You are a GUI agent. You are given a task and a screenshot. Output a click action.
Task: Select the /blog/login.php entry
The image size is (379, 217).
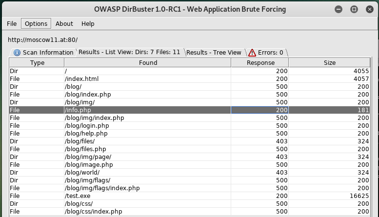point(190,125)
